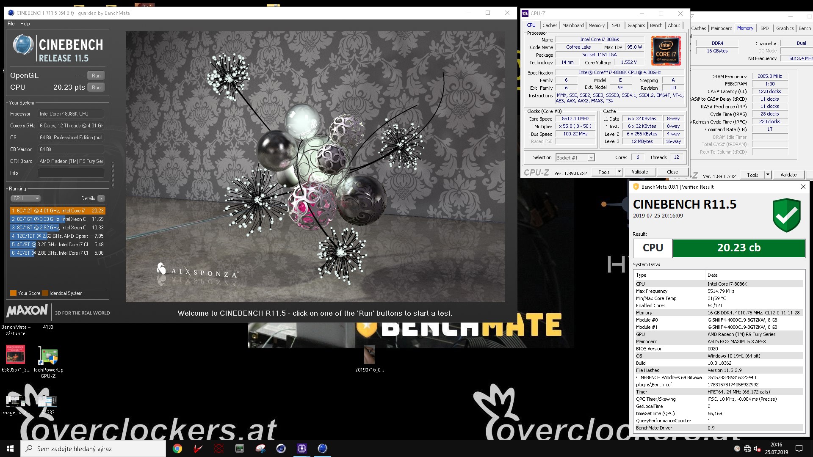Open the Windows Start menu

[10, 449]
